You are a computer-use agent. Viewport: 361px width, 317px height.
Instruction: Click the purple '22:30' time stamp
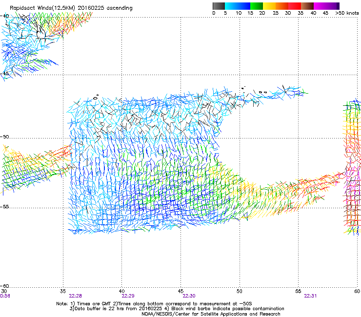pyautogui.click(x=189, y=296)
